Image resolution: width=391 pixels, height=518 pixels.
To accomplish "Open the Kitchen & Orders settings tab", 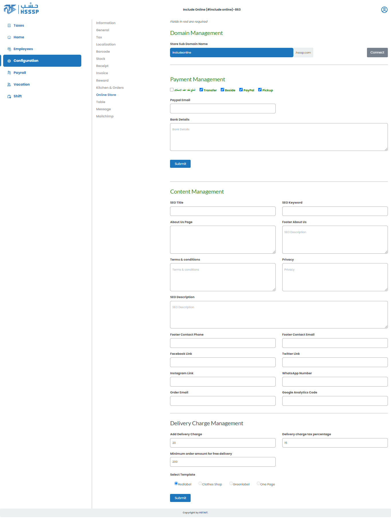I will 110,88.
